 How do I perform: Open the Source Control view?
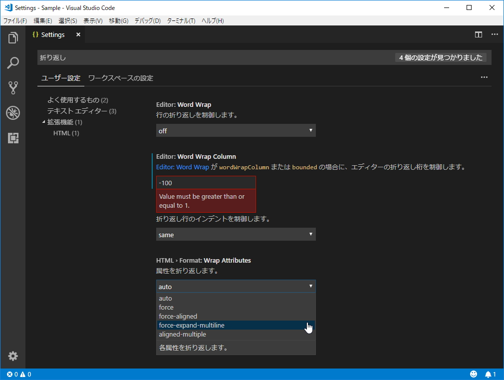13,87
